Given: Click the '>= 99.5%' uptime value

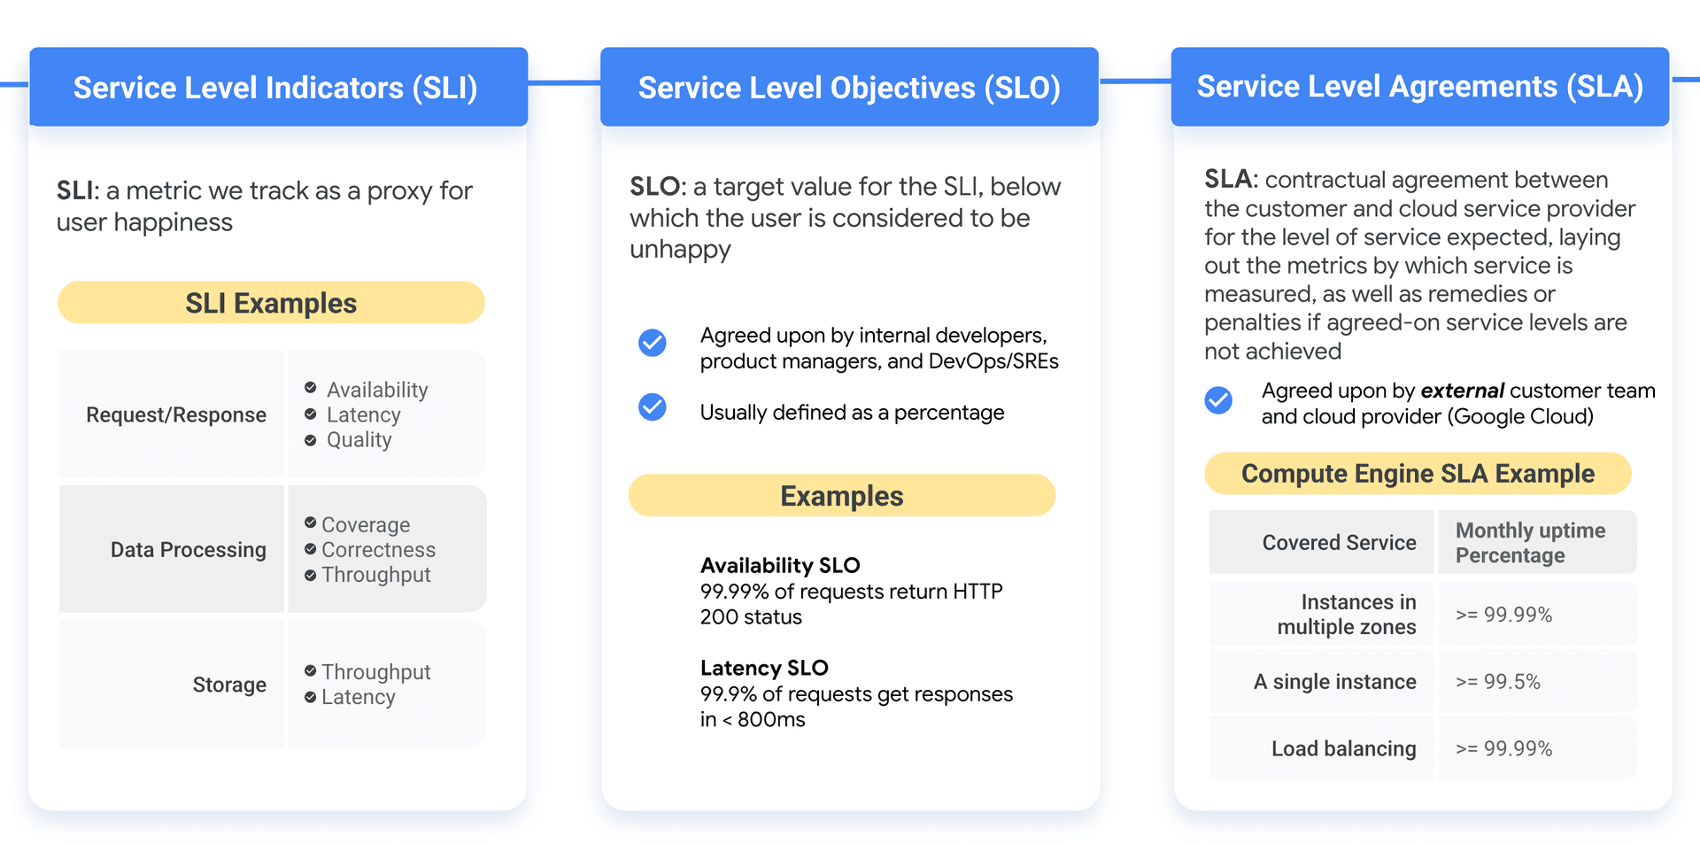Looking at the screenshot, I should tap(1498, 682).
